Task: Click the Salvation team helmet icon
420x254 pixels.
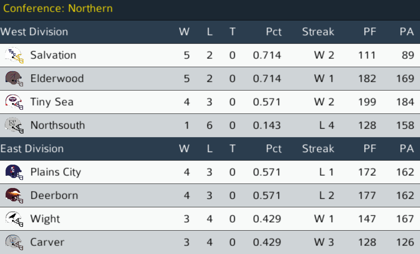Action: pyautogui.click(x=14, y=55)
